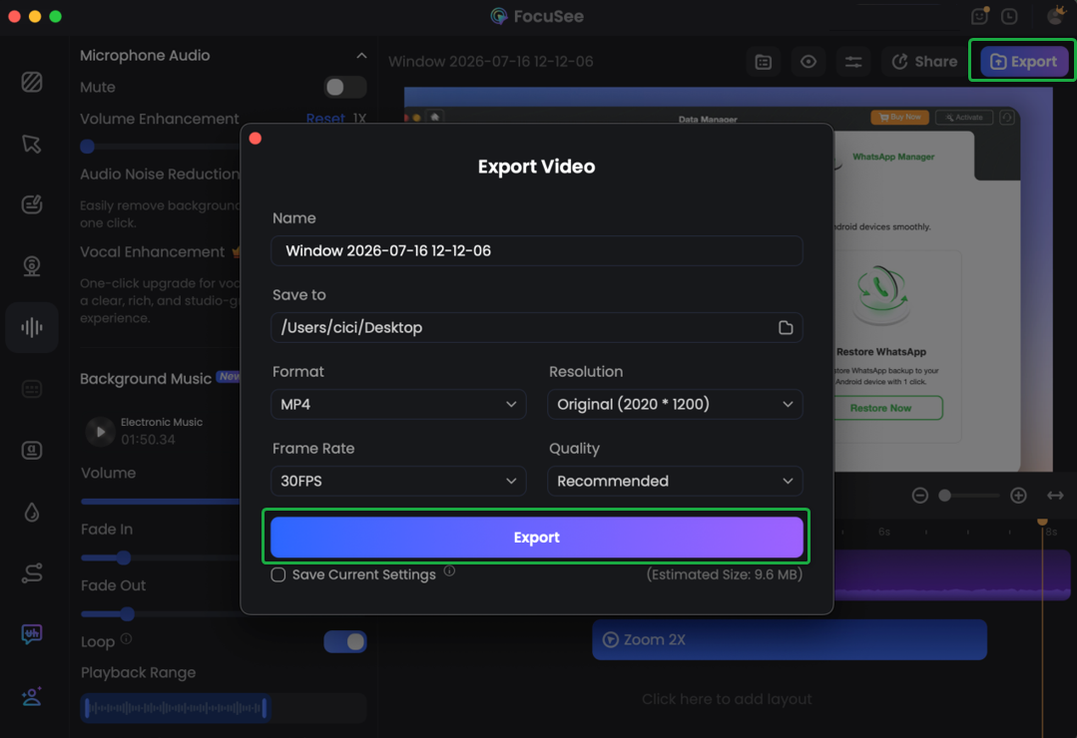Click the layout list icon in top toolbar

click(764, 62)
